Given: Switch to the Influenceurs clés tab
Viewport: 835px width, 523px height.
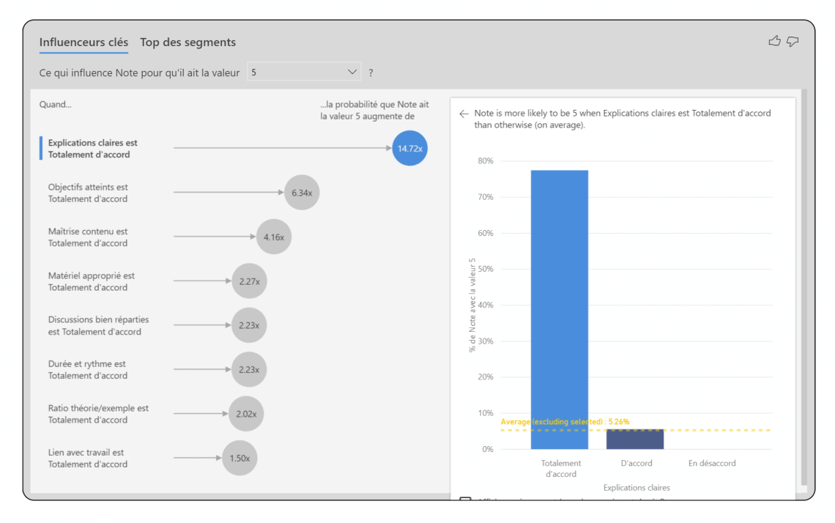Looking at the screenshot, I should 83,42.
